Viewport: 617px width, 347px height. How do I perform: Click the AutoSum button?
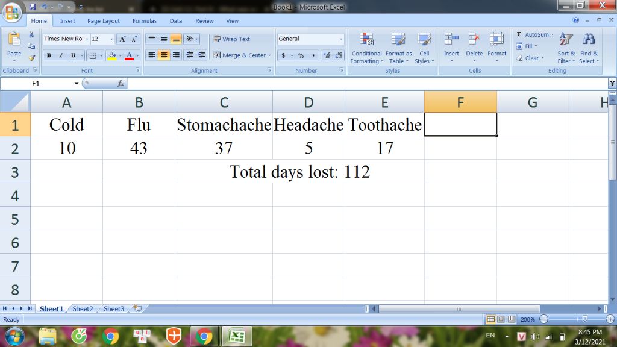pos(533,35)
